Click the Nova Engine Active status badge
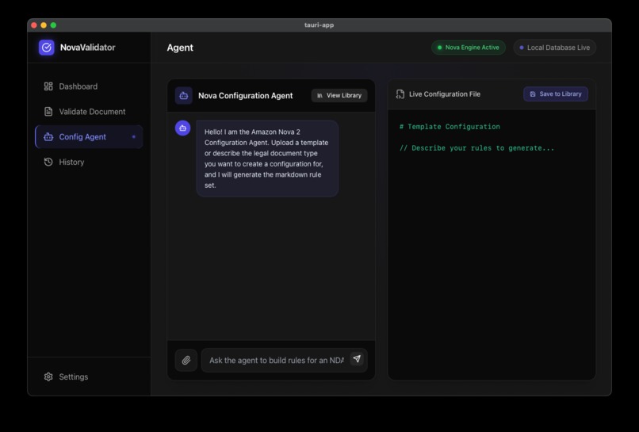Screen dimensions: 639x432 tap(469, 48)
